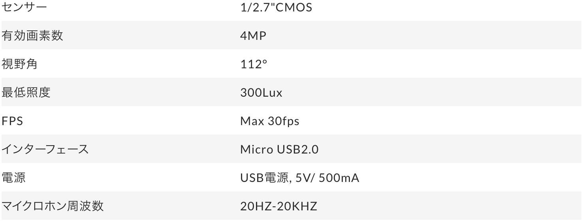
Task: Select the 1/2.7"CMOS sensor value
Action: 276,7
